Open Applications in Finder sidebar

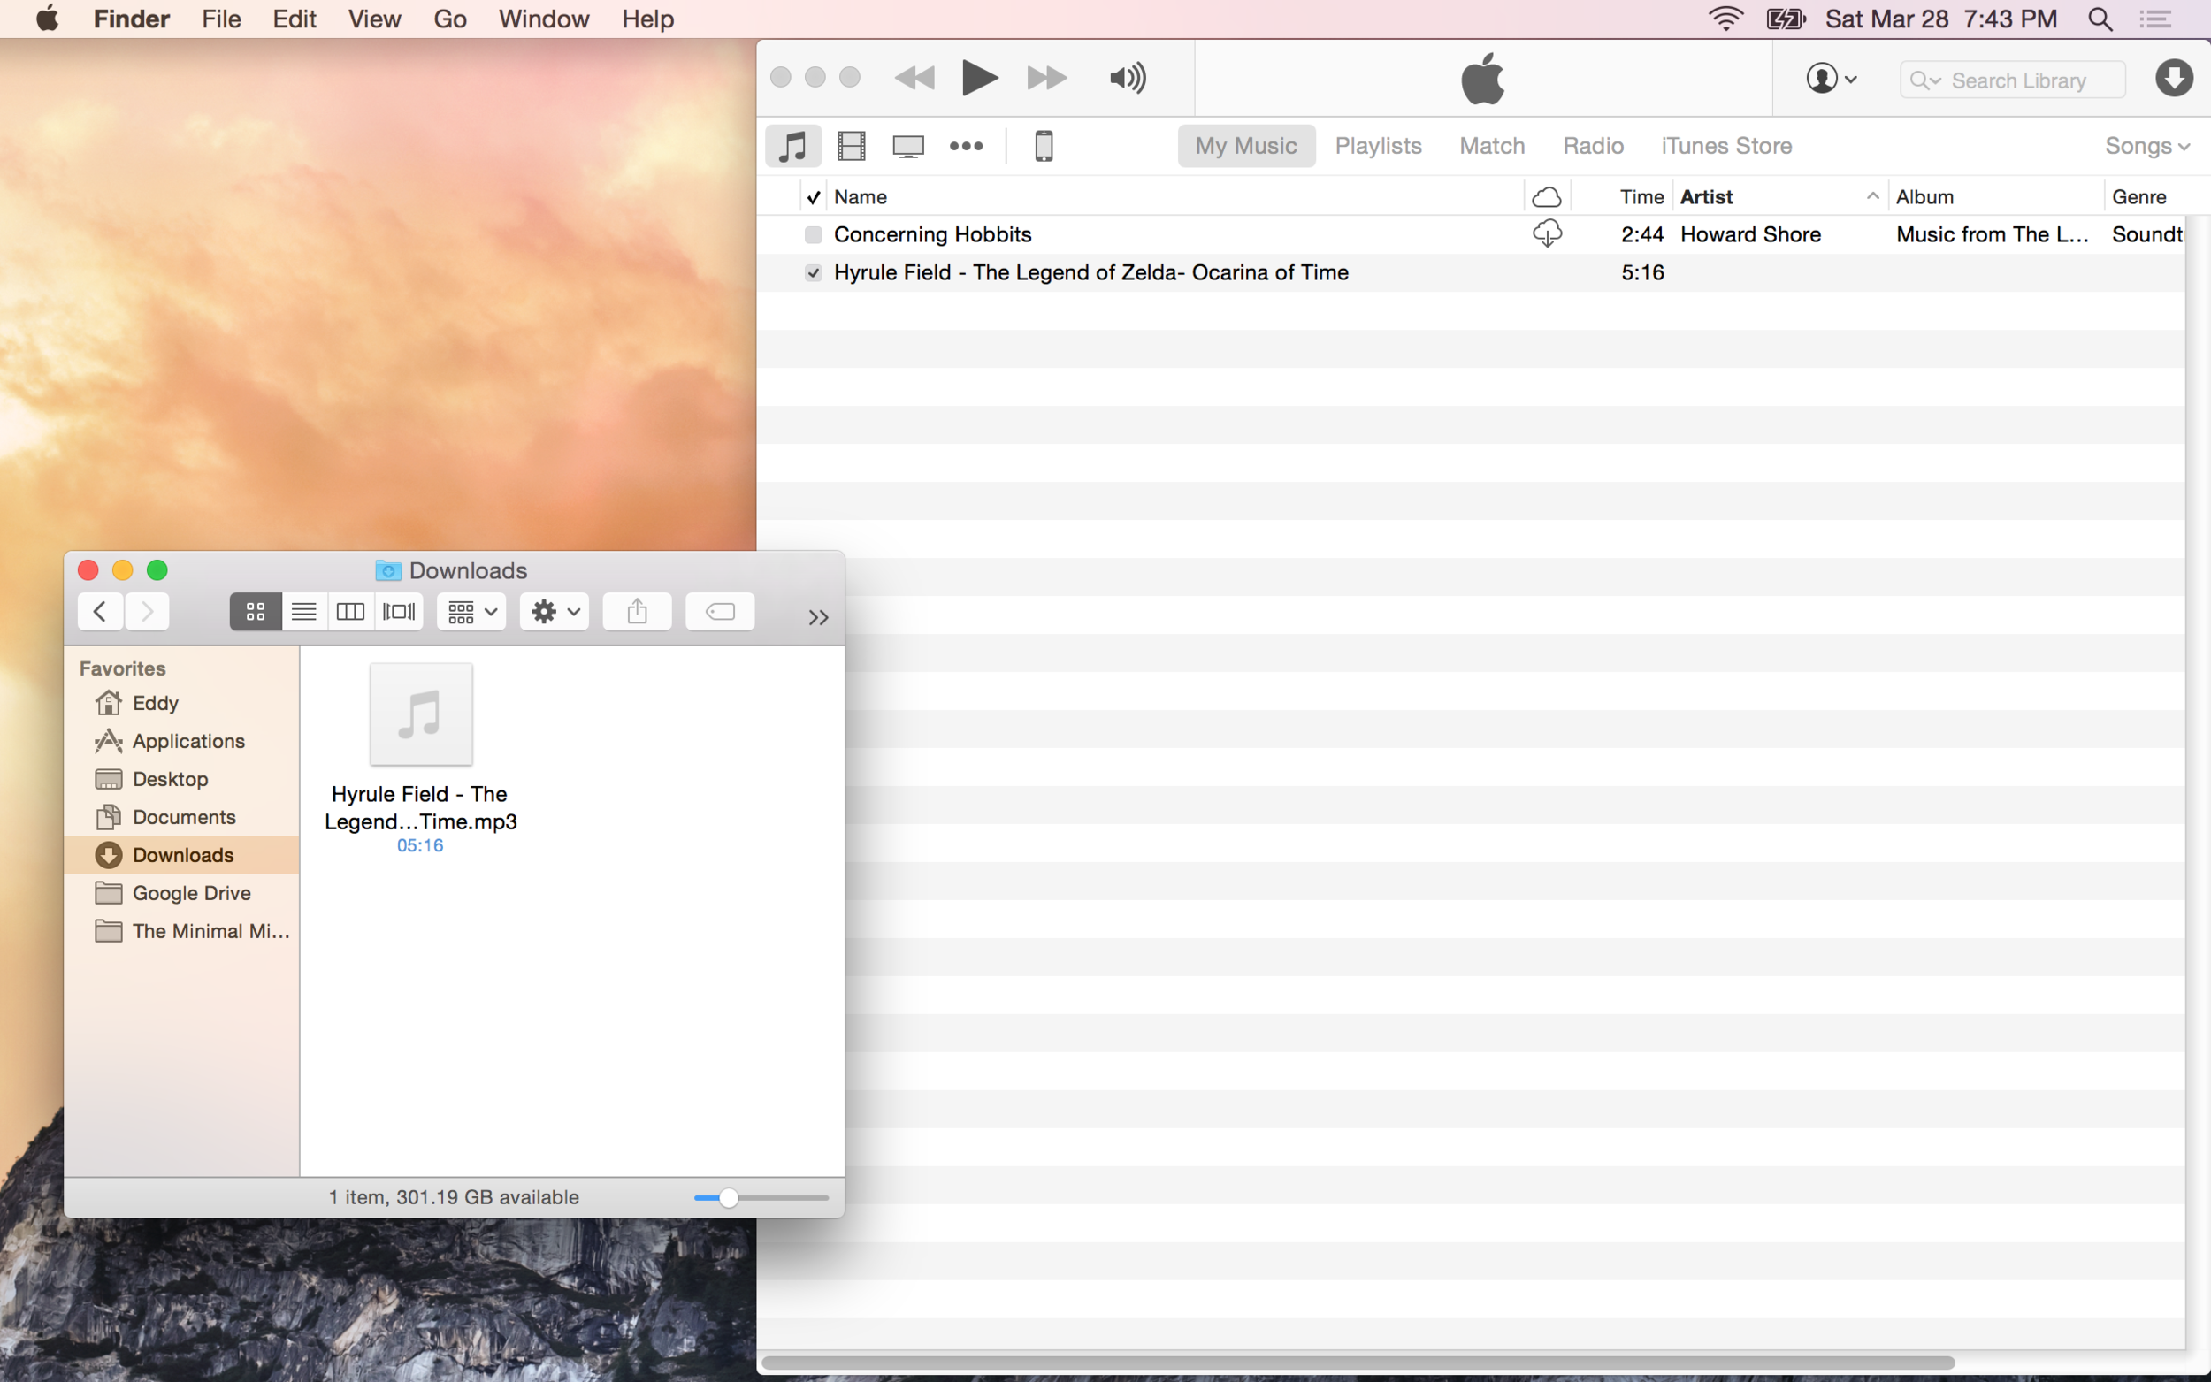pyautogui.click(x=182, y=741)
